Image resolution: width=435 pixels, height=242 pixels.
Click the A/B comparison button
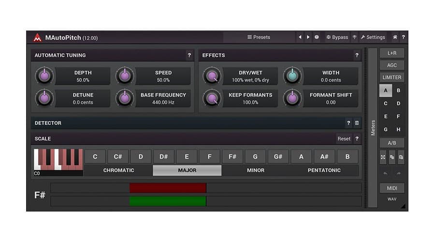[392, 143]
